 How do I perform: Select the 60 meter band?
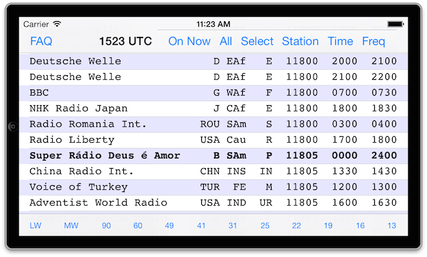pos(138,226)
